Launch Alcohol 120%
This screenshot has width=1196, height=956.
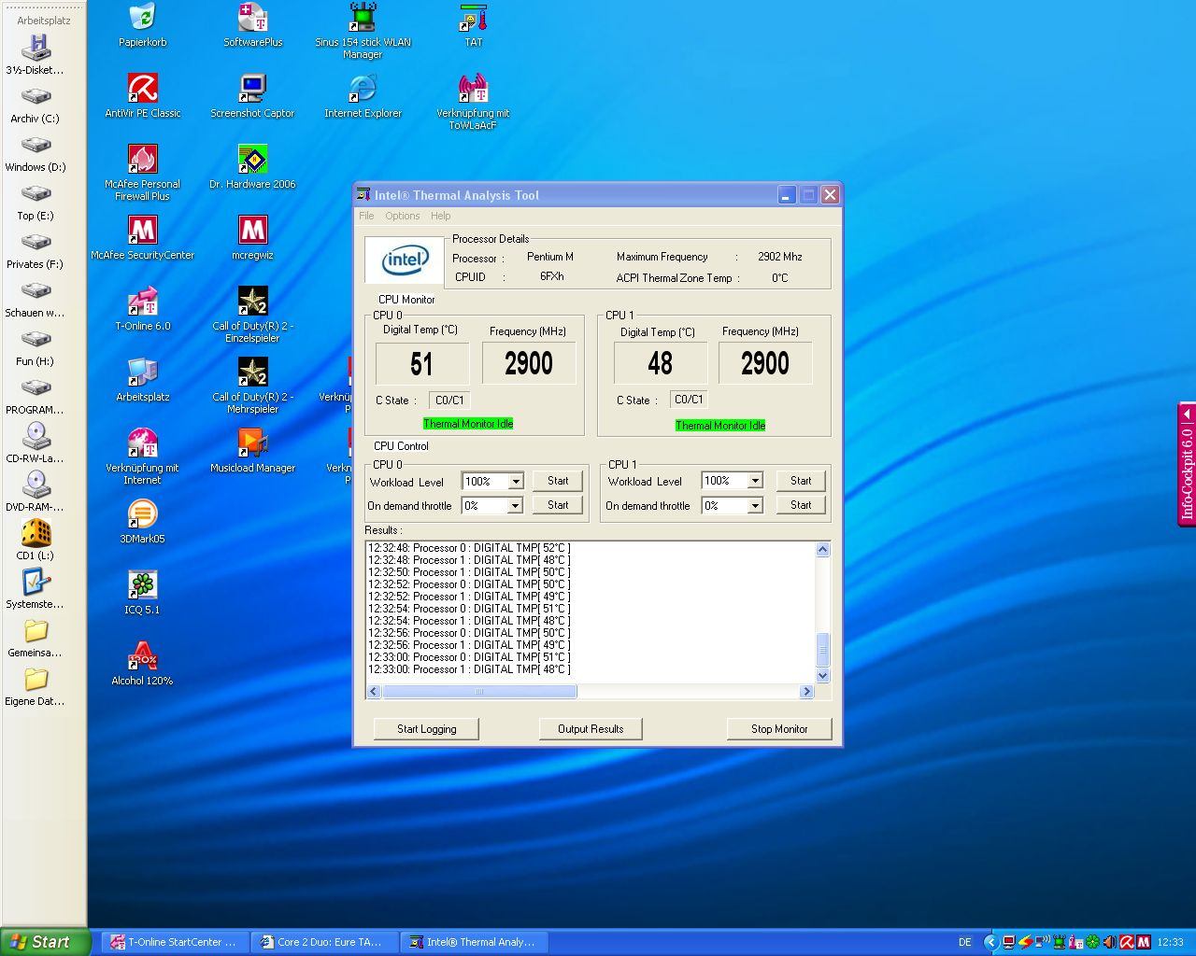pos(142,664)
